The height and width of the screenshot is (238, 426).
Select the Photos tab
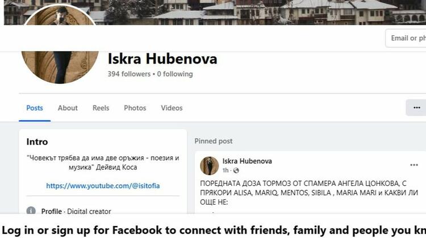click(135, 108)
